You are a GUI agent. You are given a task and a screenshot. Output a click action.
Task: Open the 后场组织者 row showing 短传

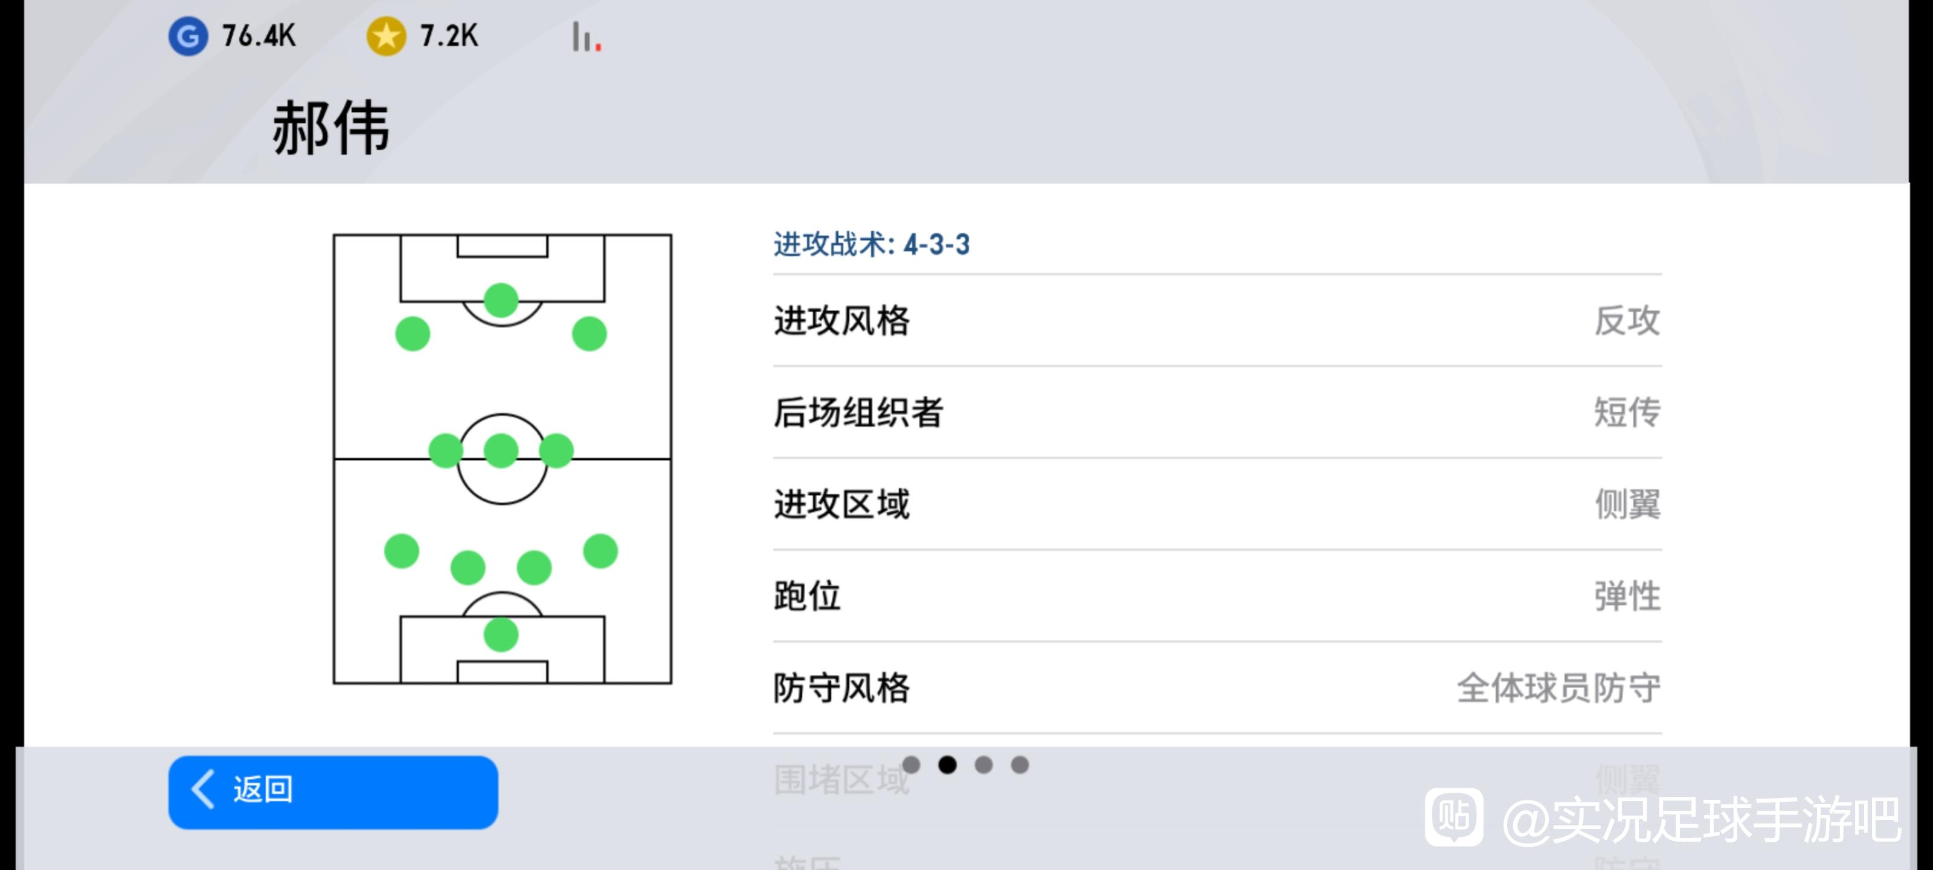coord(1217,412)
